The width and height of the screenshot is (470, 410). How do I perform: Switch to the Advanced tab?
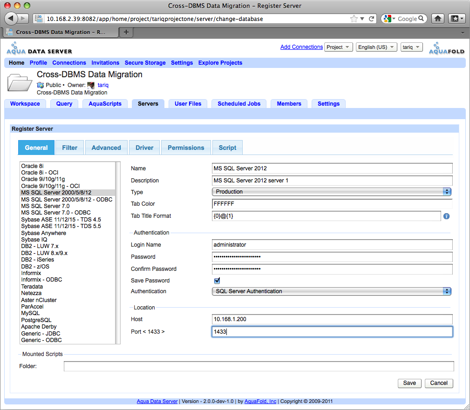point(106,148)
